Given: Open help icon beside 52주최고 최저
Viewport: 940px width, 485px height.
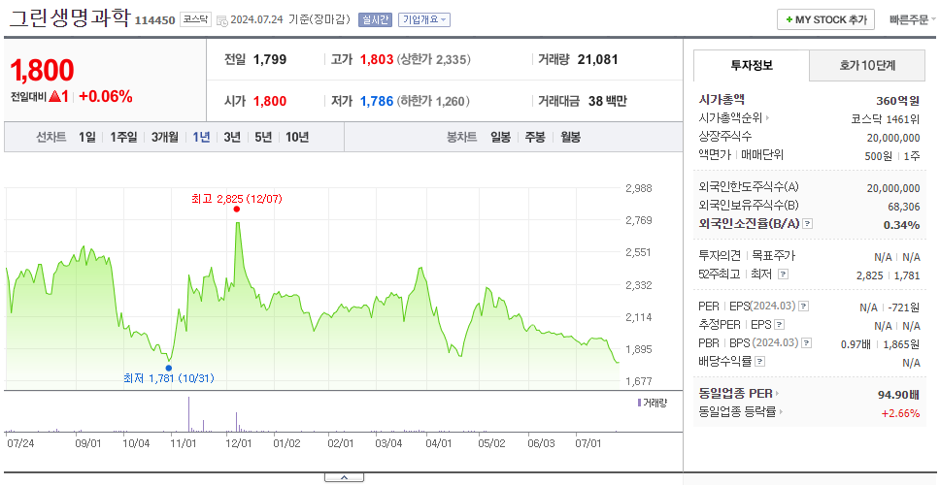Looking at the screenshot, I should coord(783,275).
